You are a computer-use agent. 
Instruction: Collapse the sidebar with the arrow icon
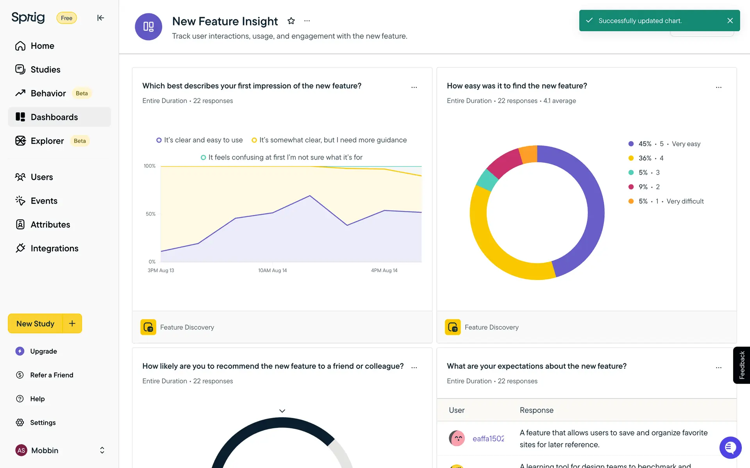[100, 18]
